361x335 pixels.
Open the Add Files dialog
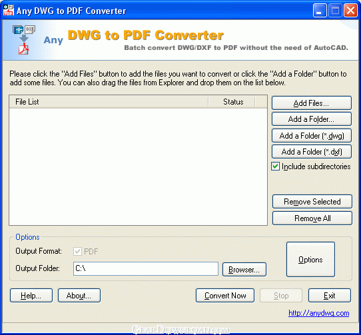click(x=312, y=103)
